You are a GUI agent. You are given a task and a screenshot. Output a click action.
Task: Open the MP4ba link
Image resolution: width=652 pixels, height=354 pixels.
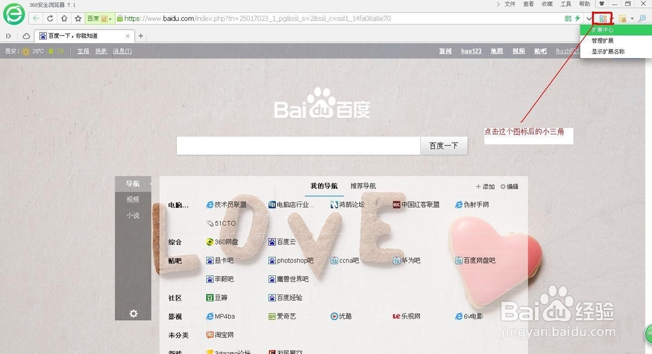coord(220,317)
